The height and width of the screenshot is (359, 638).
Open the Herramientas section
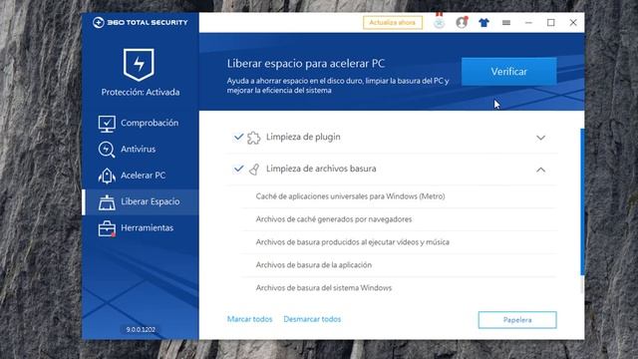pos(141,228)
